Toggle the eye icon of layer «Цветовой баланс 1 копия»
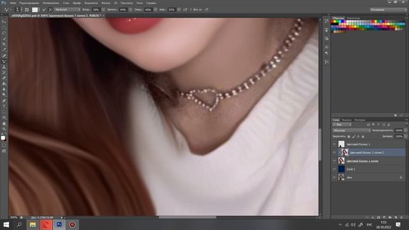Screen dimensions: 409x230 334,161
